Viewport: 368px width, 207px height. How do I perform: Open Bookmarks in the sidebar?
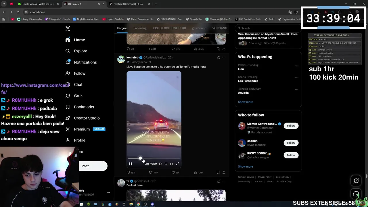coord(80,107)
